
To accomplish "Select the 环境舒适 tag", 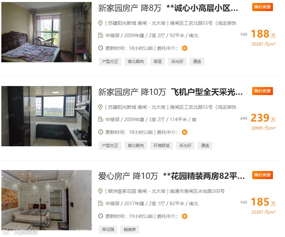I will 162,146.
